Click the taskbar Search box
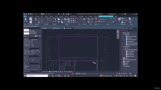This screenshot has height=90, width=161. click(x=37, y=76)
